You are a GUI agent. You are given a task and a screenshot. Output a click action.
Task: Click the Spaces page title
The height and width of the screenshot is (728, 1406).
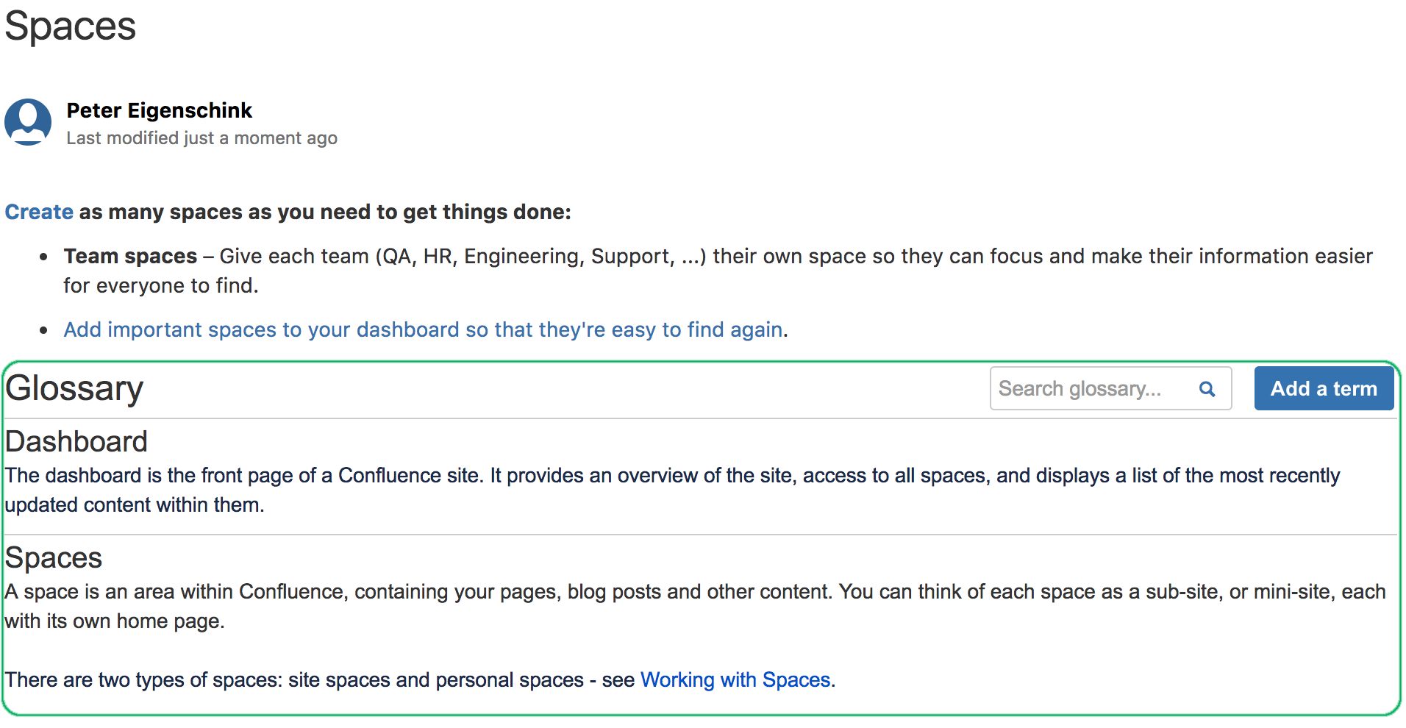click(x=70, y=27)
